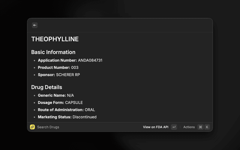Click the Discontinued status value
Viewport: 240px width, 150px height.
tap(84, 117)
